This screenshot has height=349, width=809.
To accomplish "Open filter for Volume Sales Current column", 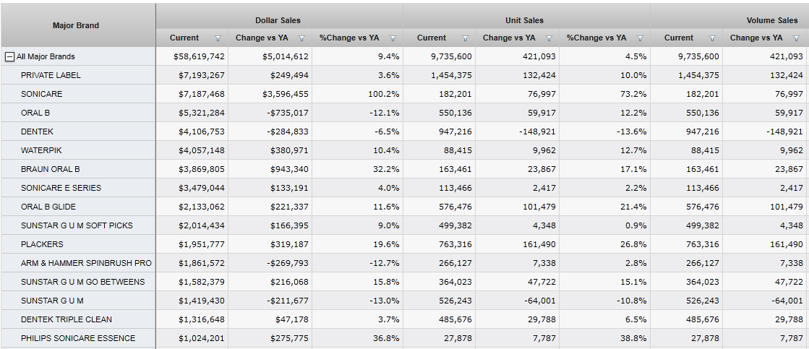I will 712,38.
